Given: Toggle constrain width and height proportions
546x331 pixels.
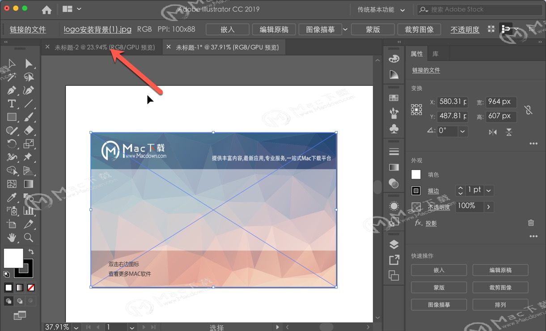Looking at the screenshot, I should [529, 110].
